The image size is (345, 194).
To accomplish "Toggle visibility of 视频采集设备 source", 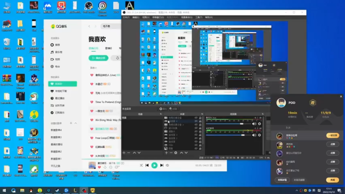I will click(196, 118).
